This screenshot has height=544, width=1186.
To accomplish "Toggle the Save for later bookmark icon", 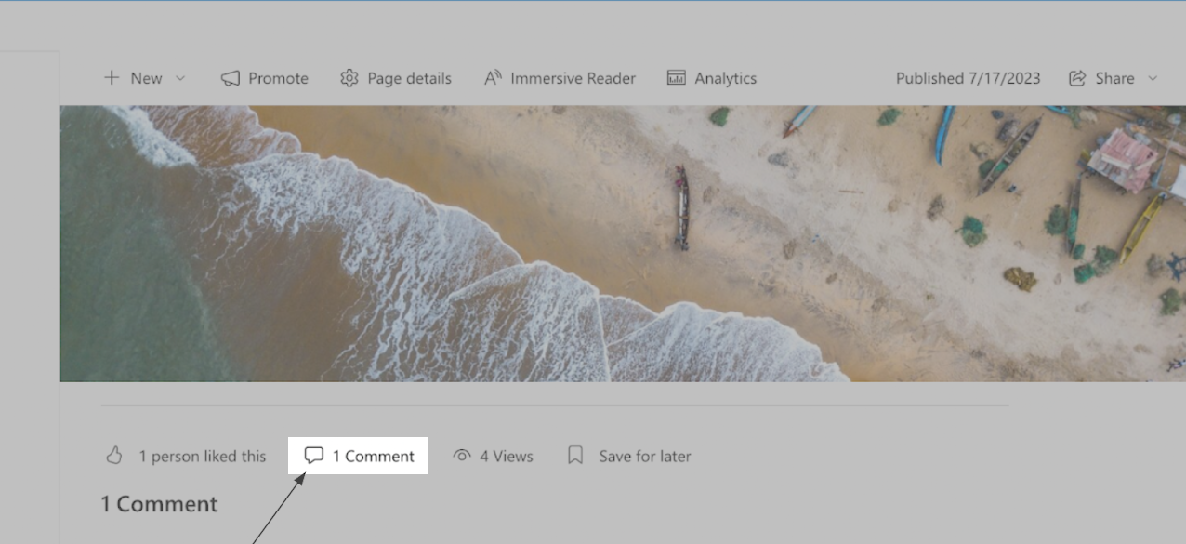I will pyautogui.click(x=575, y=456).
